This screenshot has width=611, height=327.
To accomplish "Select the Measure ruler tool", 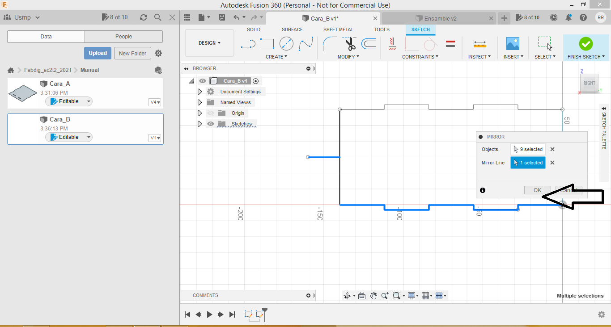I will click(479, 44).
